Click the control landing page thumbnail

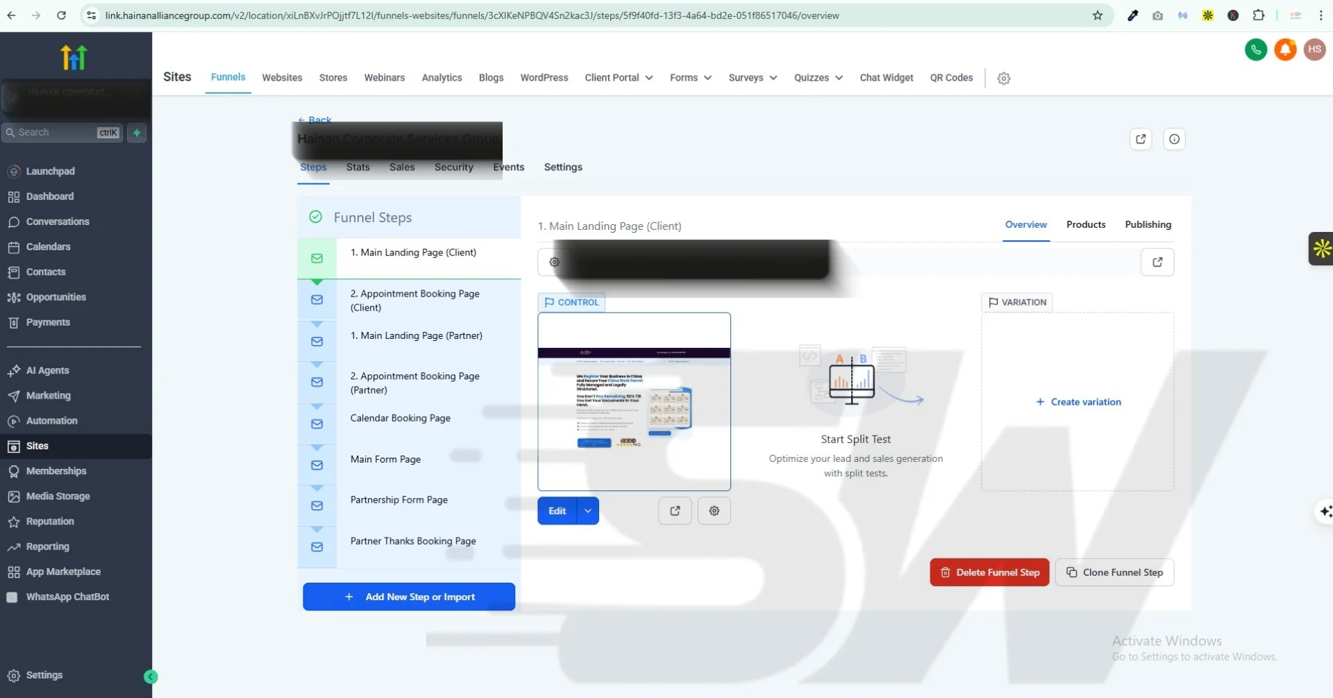(634, 401)
